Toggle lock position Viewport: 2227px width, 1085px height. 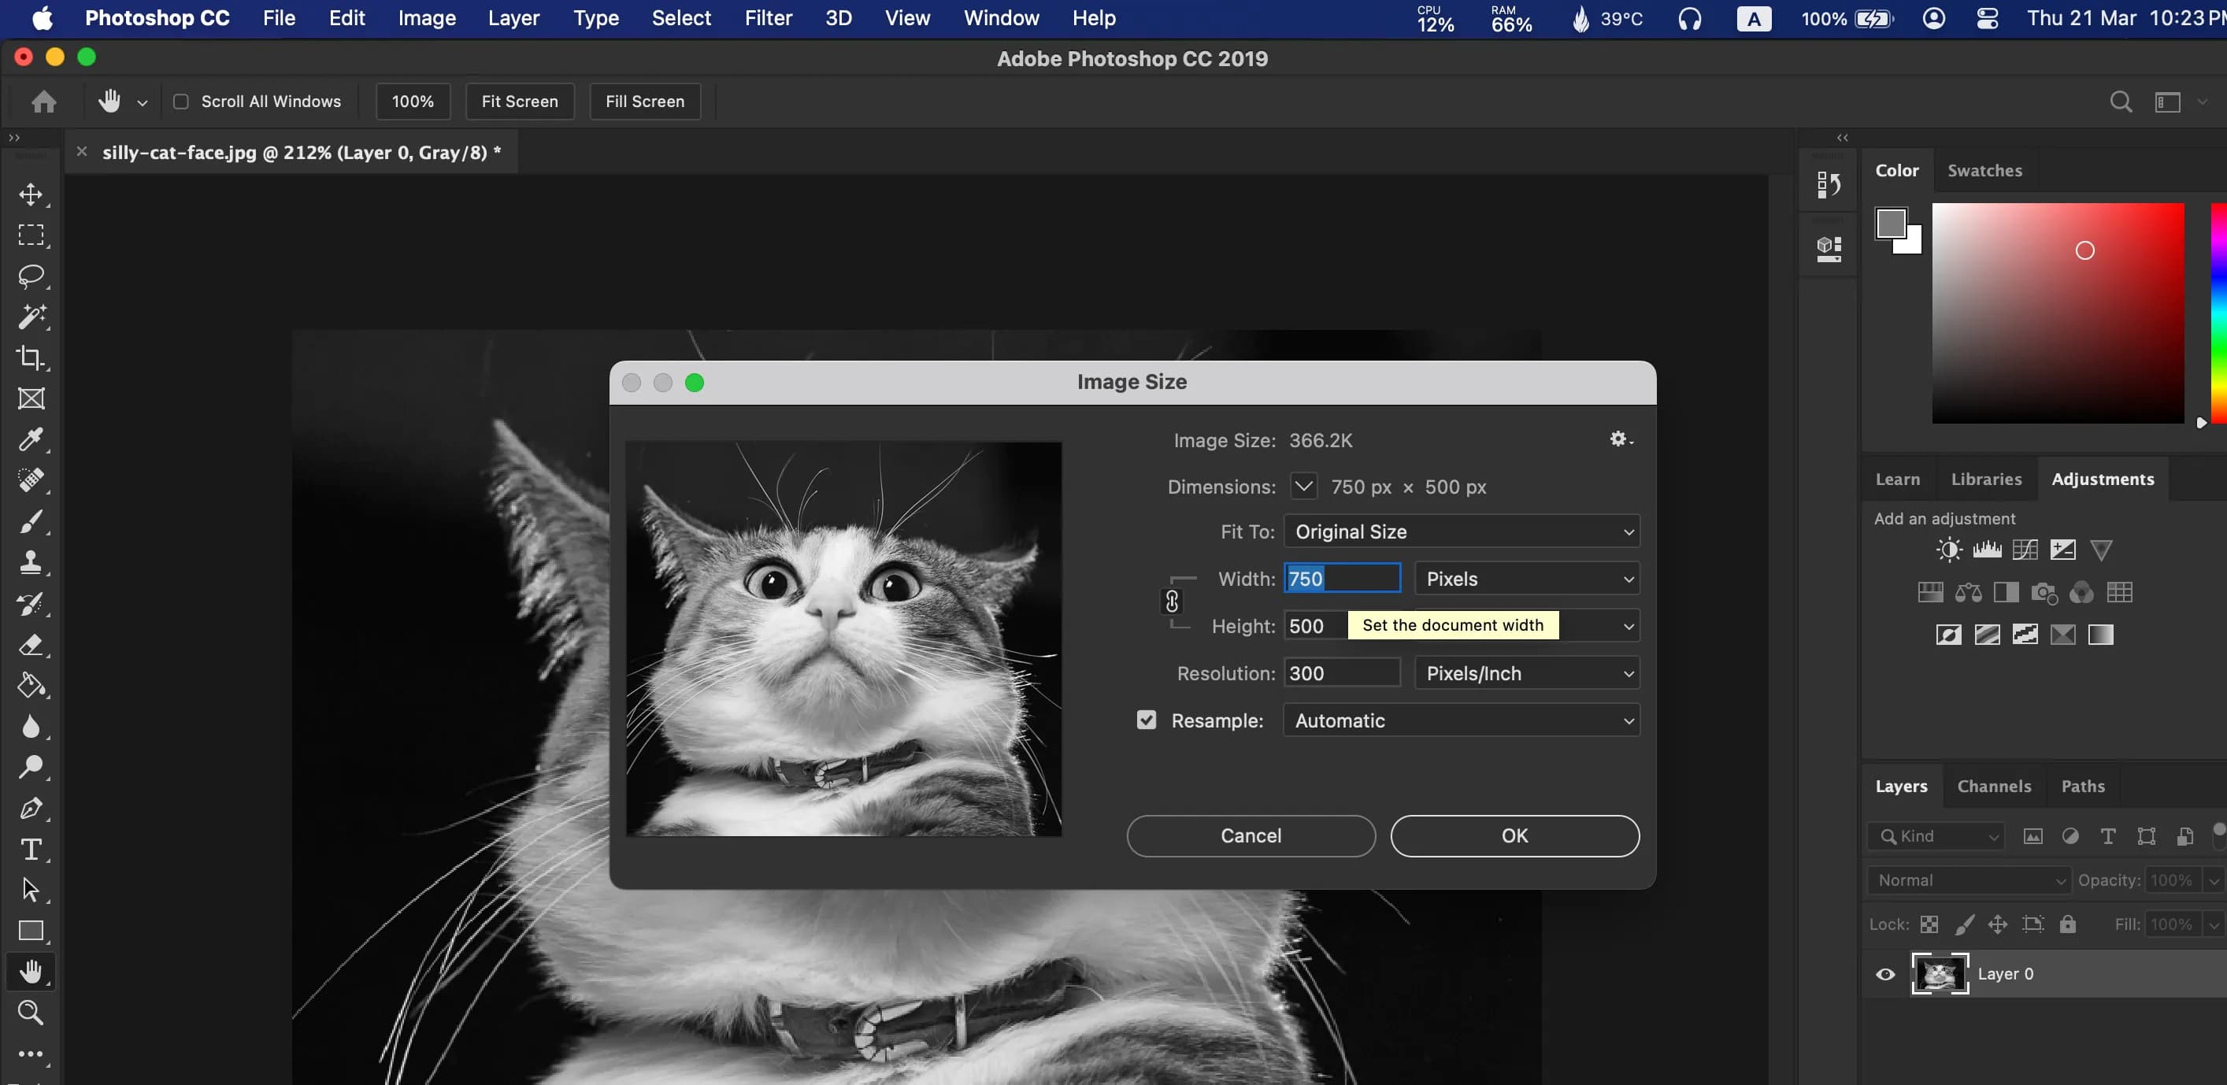(1997, 924)
